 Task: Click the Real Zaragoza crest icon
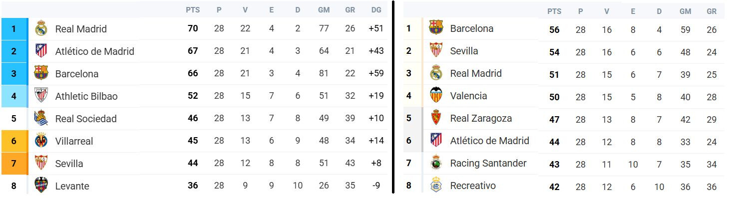(x=436, y=118)
